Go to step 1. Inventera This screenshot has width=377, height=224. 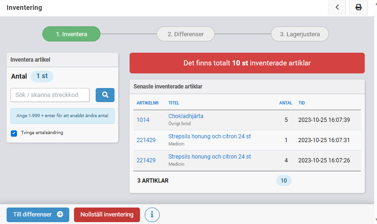(x=71, y=34)
